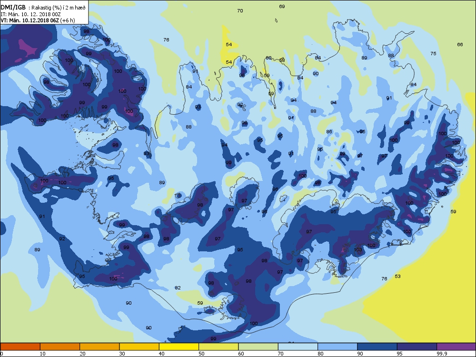Pick the yellow-green 50–60 legend swatch

218,347
